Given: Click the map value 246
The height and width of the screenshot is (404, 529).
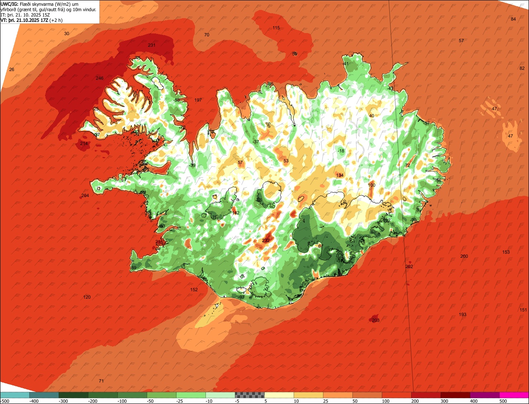Looking at the screenshot, I should [100, 78].
